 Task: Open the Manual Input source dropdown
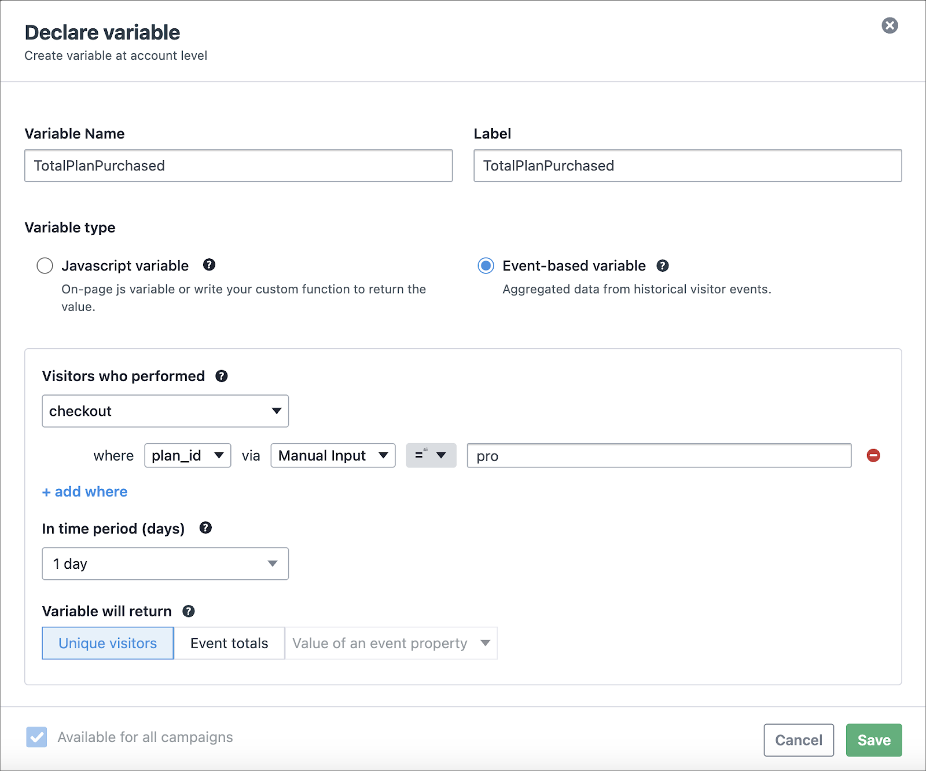333,455
